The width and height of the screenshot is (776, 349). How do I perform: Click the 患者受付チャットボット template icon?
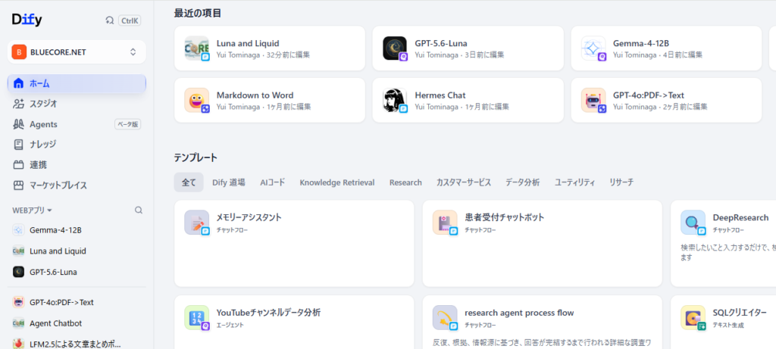[x=444, y=222]
